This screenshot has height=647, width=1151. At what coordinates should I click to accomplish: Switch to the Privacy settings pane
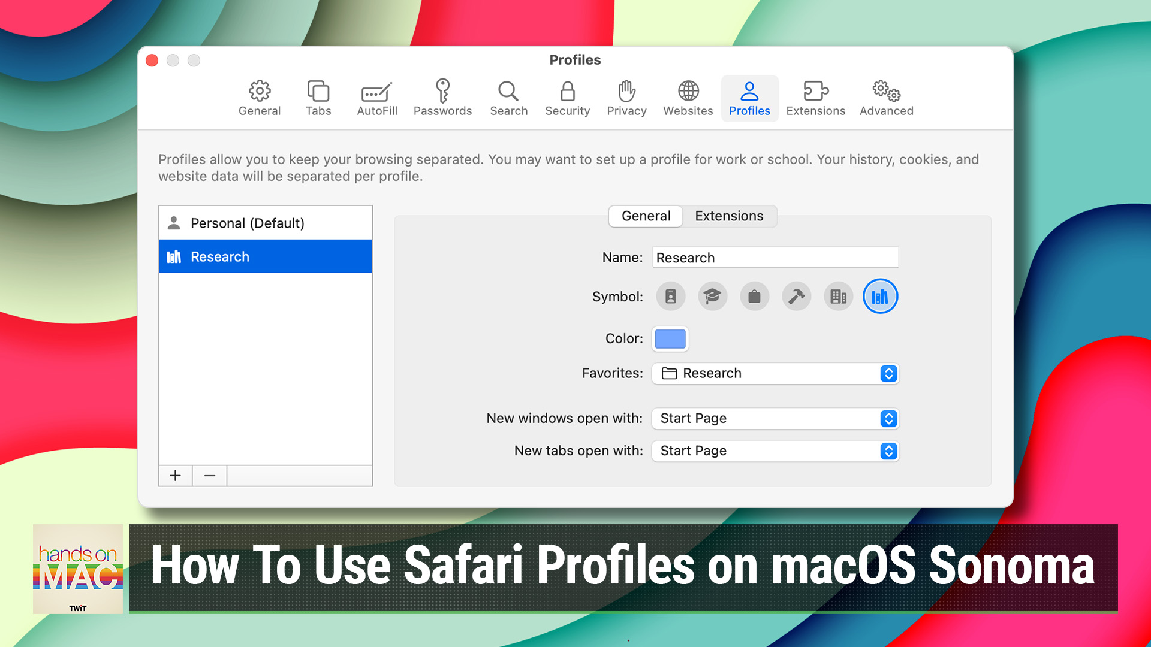tap(626, 98)
